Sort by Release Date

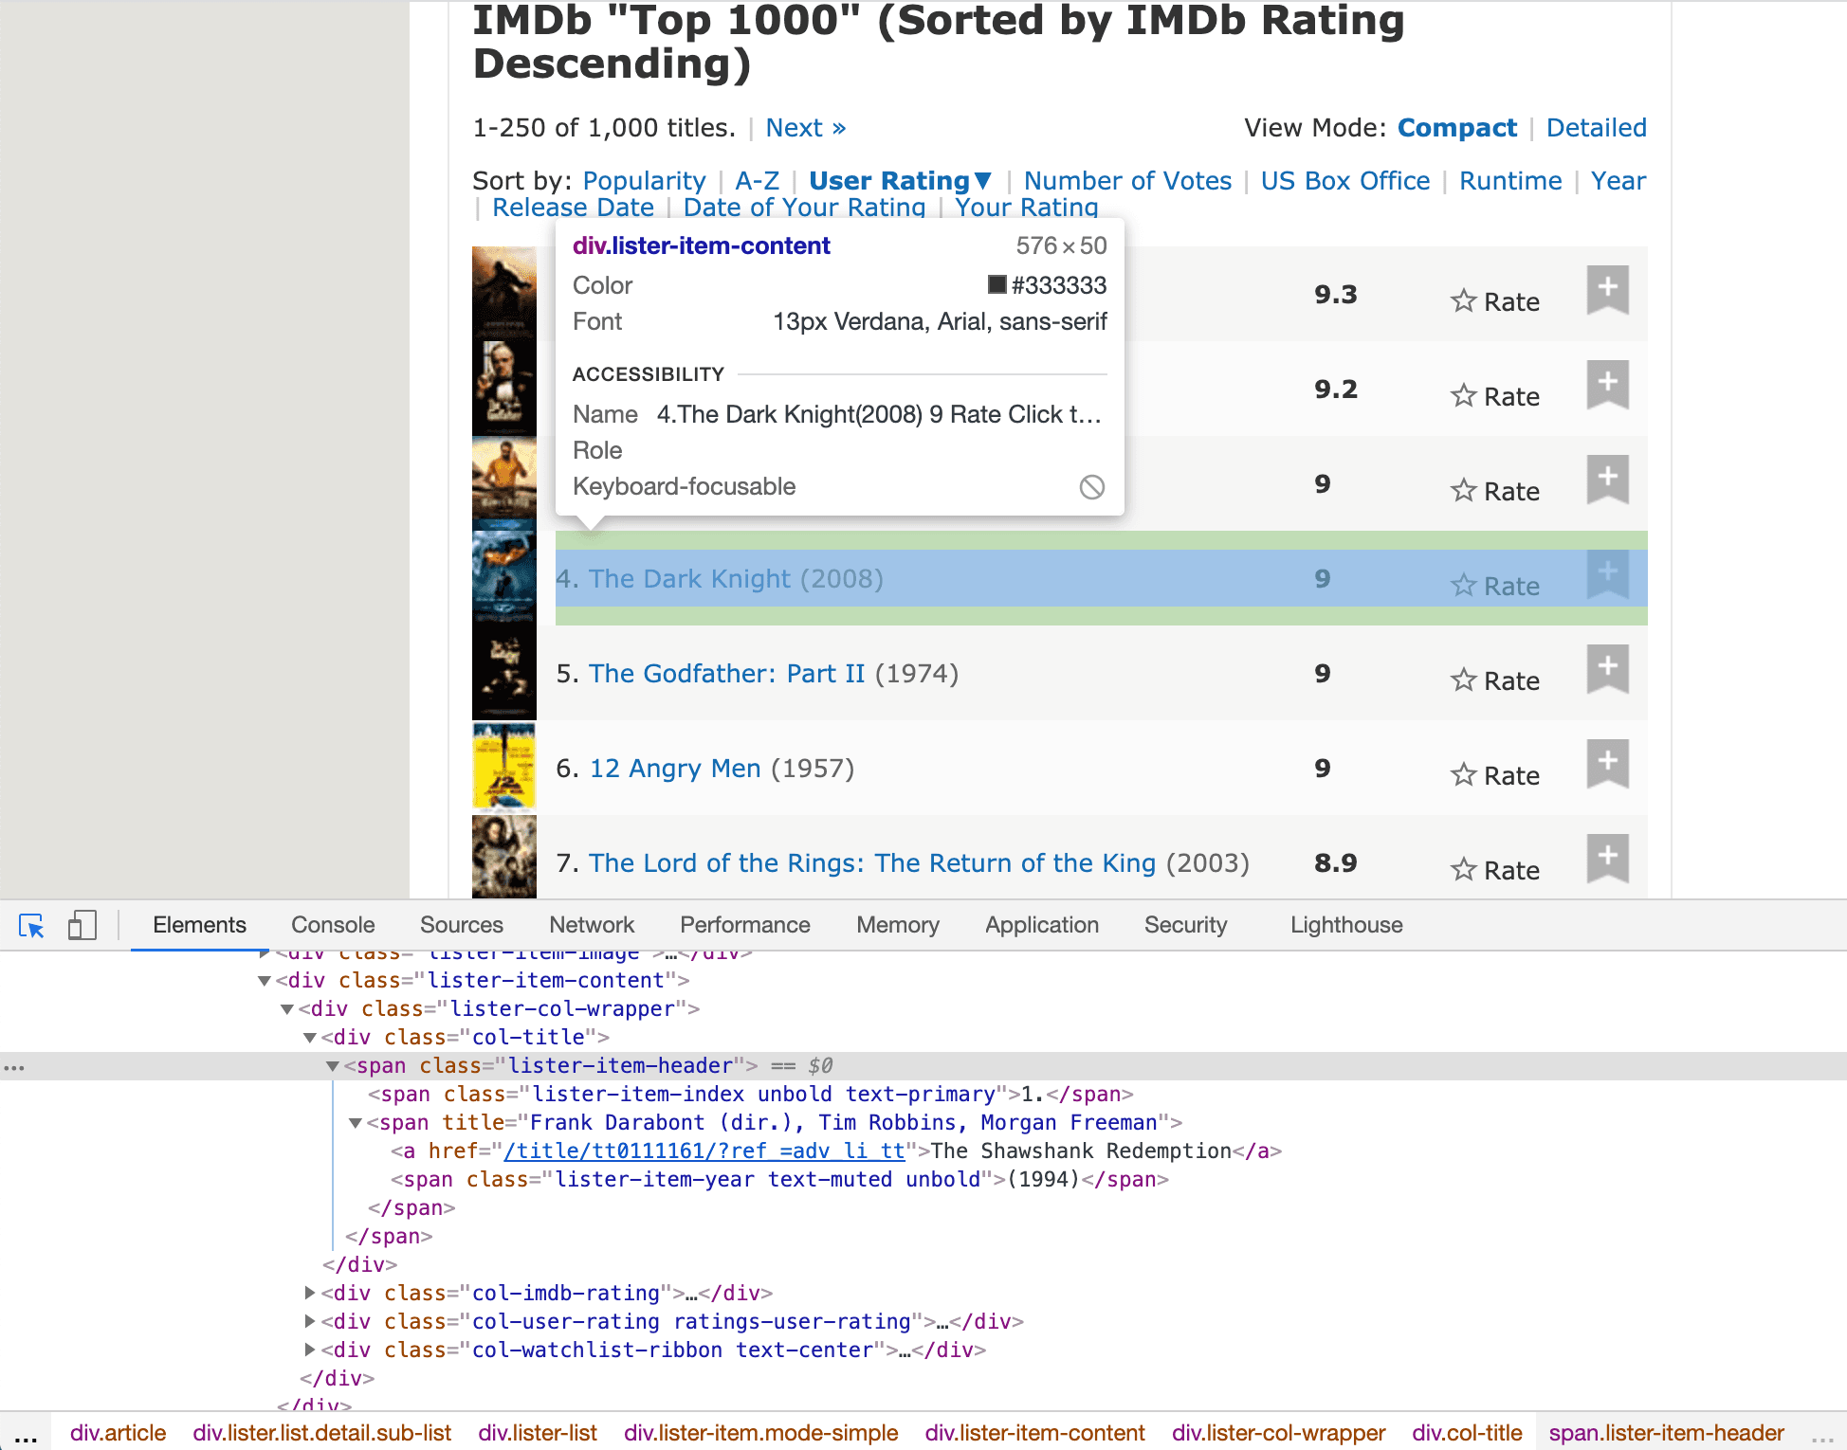click(x=573, y=208)
